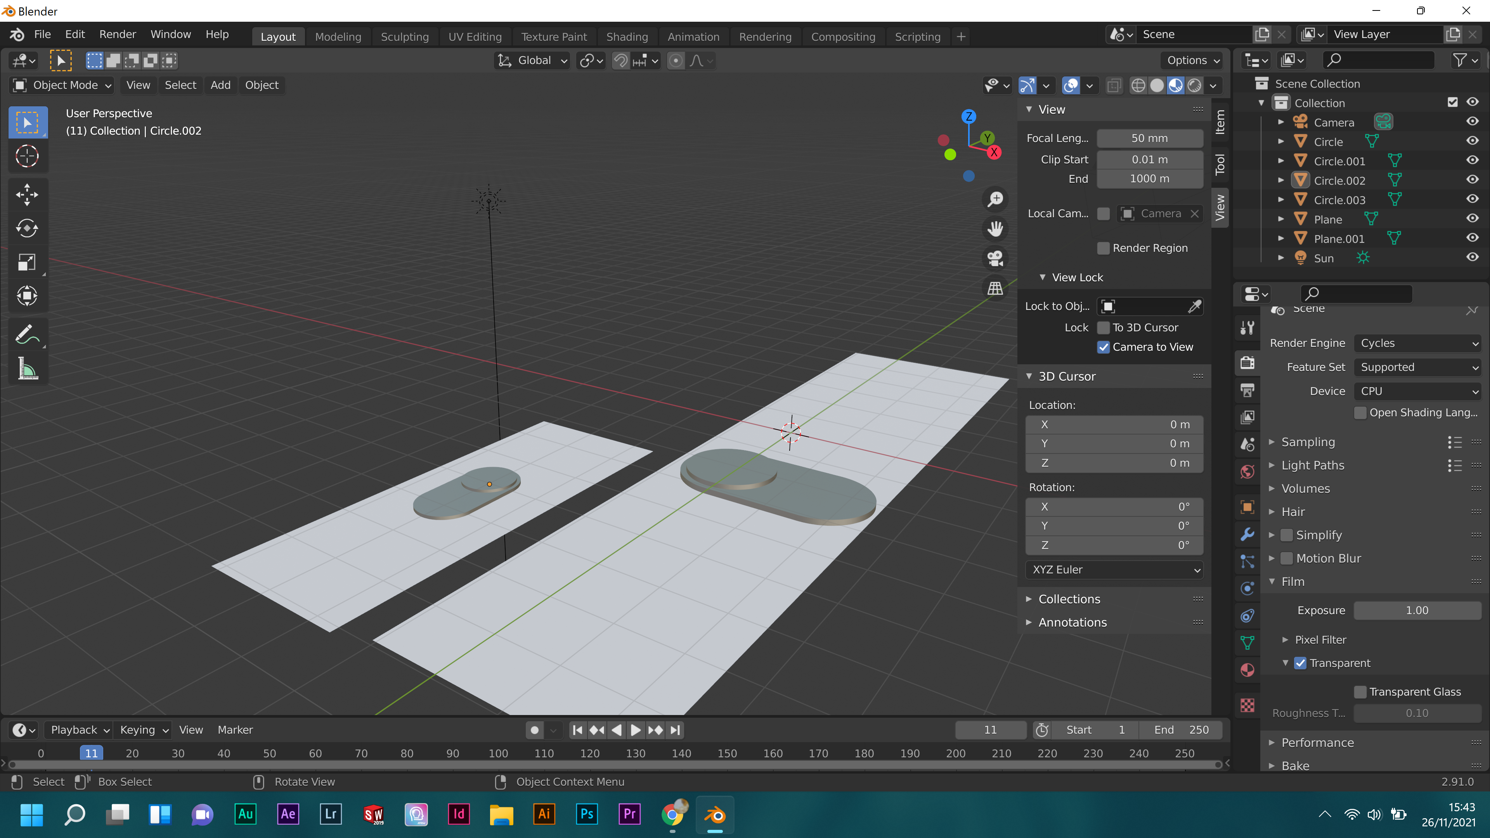The height and width of the screenshot is (838, 1490).
Task: Click the pan view hand icon
Action: coord(995,229)
